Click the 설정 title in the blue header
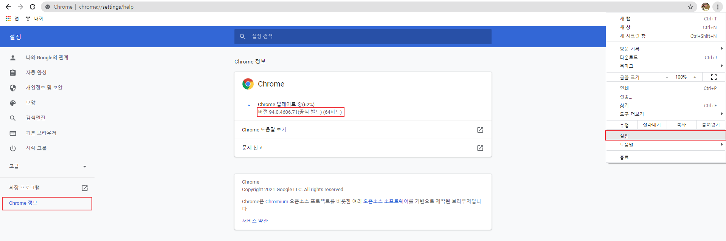 (x=16, y=37)
